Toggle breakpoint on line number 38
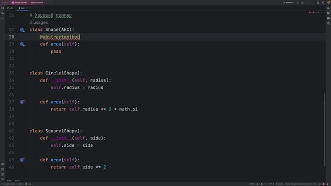The height and width of the screenshot is (186, 331). click(11, 109)
